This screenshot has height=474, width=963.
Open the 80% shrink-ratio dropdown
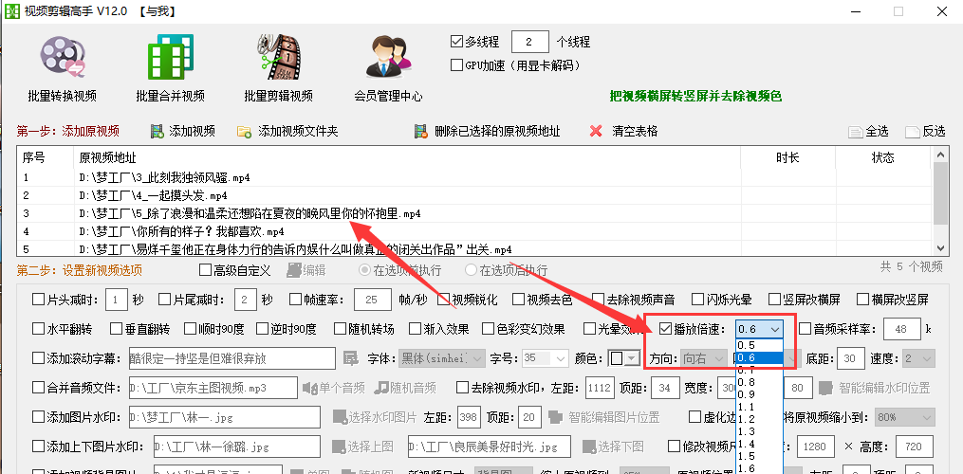click(905, 417)
